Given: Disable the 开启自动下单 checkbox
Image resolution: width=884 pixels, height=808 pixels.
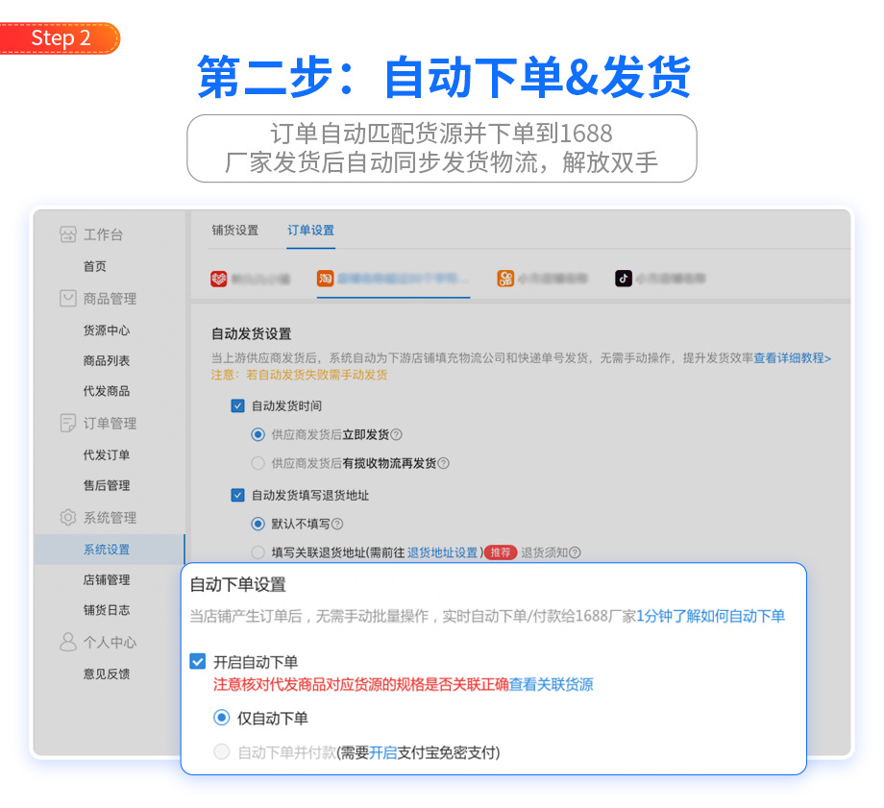Looking at the screenshot, I should click(198, 662).
